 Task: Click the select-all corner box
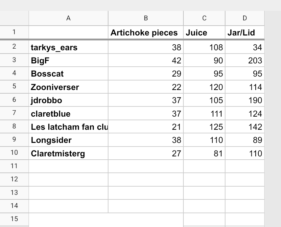point(14,18)
